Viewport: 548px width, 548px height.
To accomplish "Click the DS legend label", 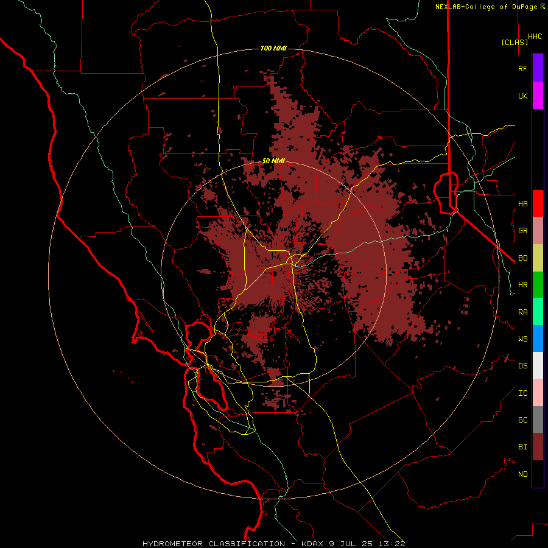I will tap(522, 365).
